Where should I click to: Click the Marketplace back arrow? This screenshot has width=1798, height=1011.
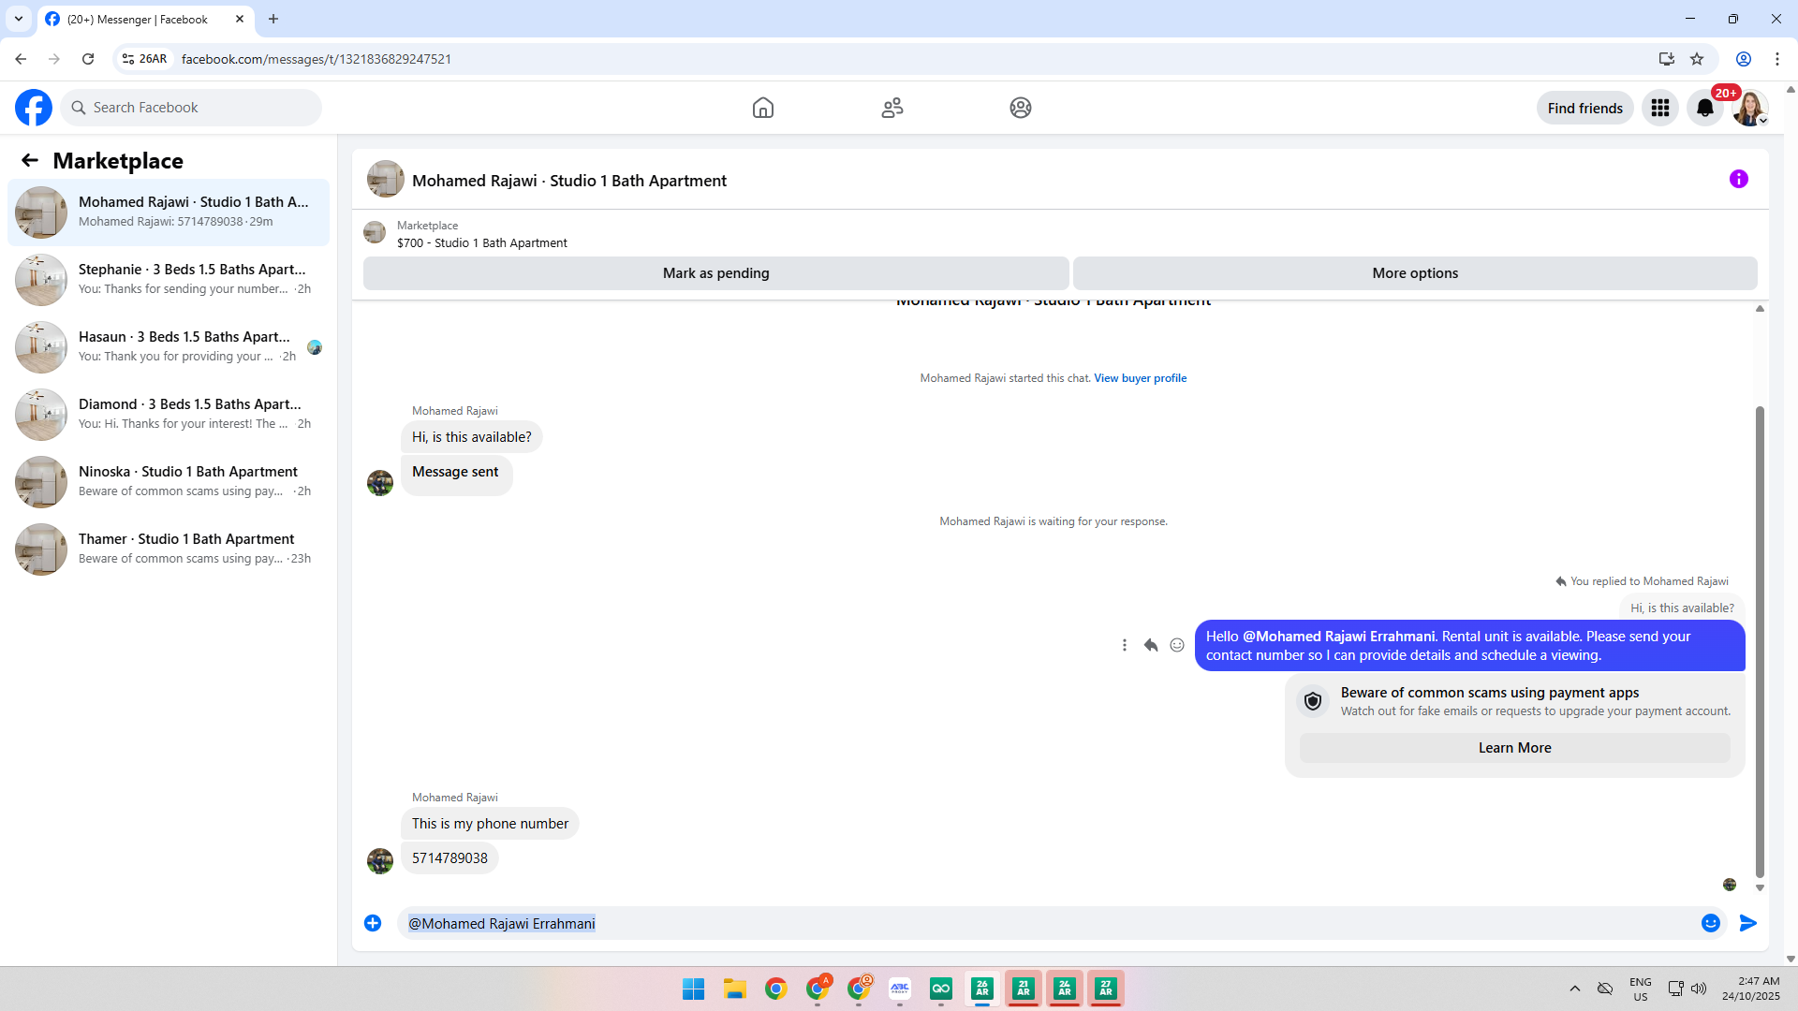click(30, 160)
